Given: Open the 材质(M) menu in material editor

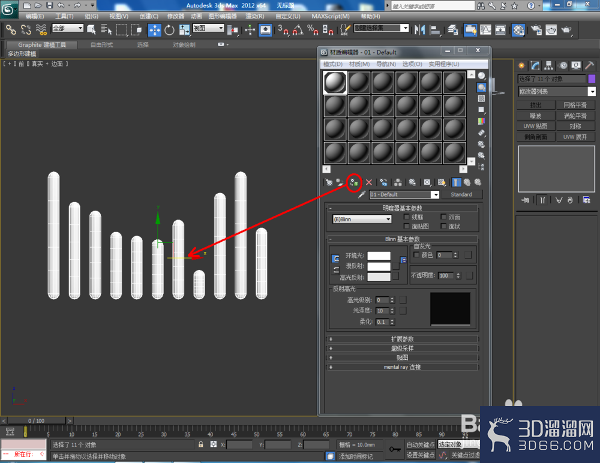Looking at the screenshot, I should point(359,64).
